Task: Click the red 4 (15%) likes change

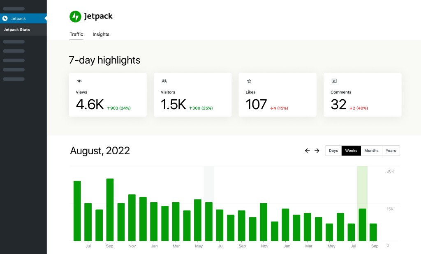Action: point(279,108)
